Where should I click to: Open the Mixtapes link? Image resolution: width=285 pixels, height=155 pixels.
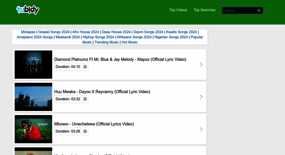click(28, 32)
